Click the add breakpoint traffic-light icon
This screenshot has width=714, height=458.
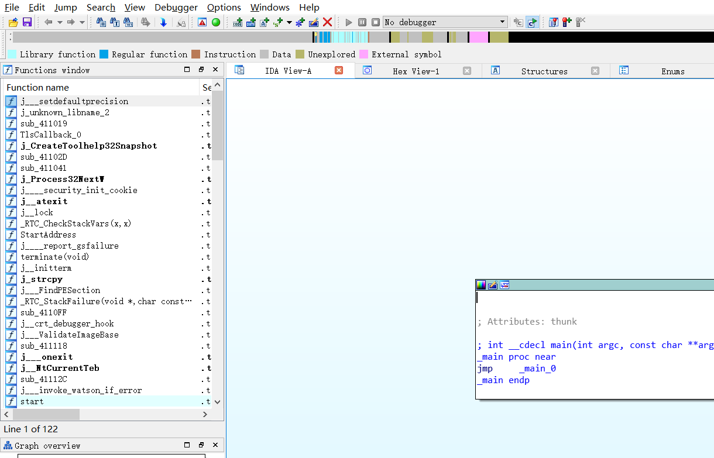567,22
